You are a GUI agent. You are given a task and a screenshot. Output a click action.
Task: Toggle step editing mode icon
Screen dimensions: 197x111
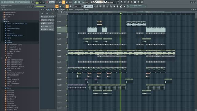click(x=64, y=6)
